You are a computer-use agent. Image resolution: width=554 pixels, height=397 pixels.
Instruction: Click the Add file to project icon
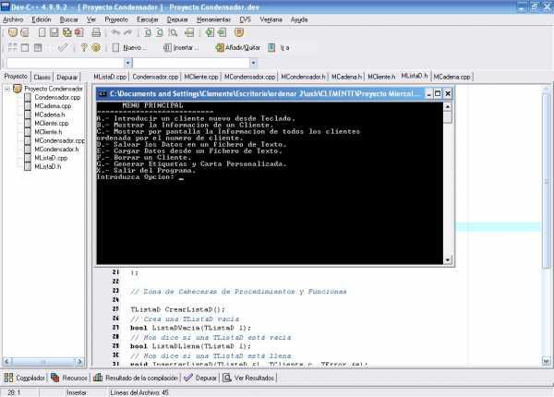210,32
